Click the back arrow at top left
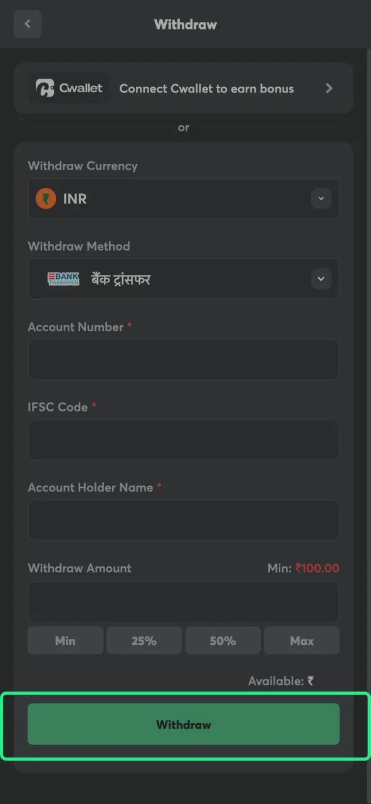This screenshot has width=371, height=804. tap(27, 24)
